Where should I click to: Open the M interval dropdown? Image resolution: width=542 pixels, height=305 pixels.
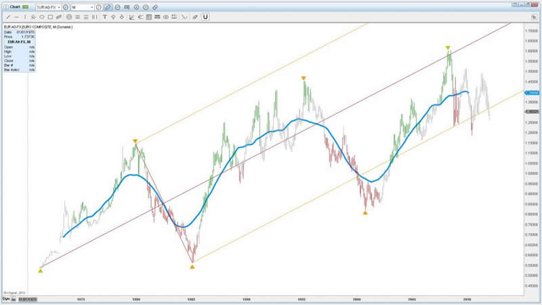click(92, 7)
